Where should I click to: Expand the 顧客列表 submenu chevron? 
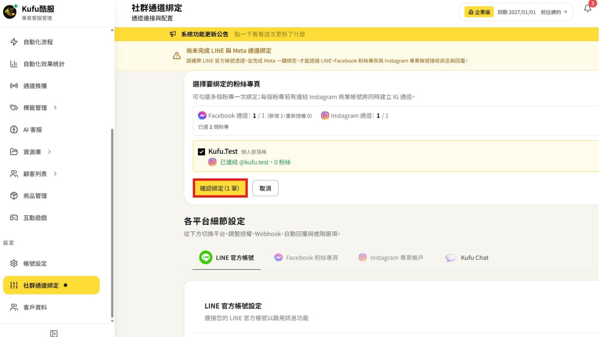click(x=55, y=173)
